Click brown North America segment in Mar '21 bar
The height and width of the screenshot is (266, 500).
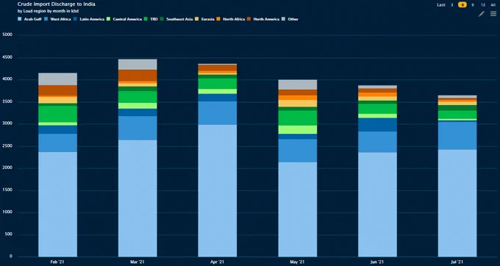tap(137, 75)
